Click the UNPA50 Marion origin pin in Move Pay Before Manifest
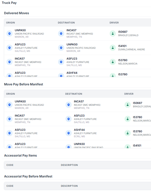 point(10,105)
